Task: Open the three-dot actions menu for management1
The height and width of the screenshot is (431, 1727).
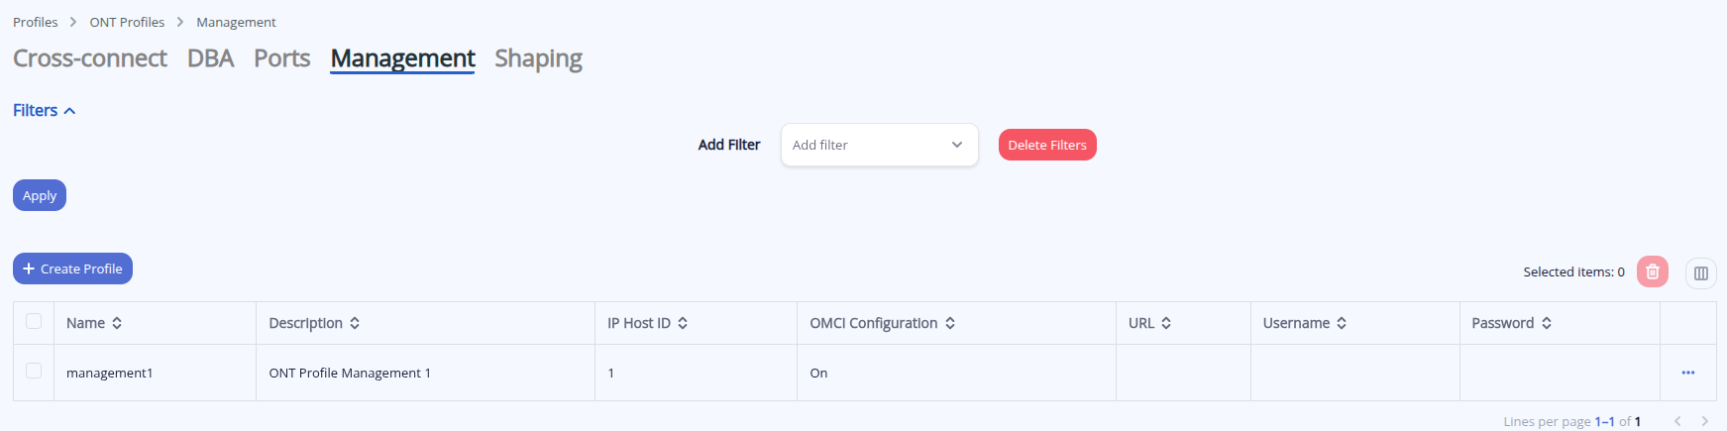Action: [1687, 373]
